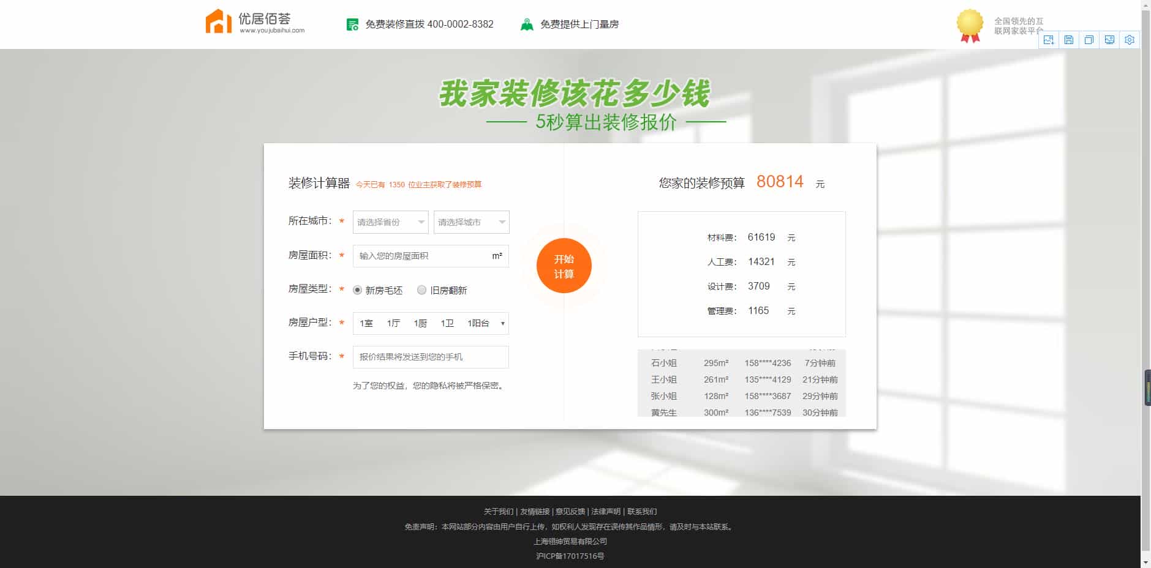The height and width of the screenshot is (568, 1151).
Task: Click the green phone icon beside 免费装修直拨
Action: coord(352,24)
